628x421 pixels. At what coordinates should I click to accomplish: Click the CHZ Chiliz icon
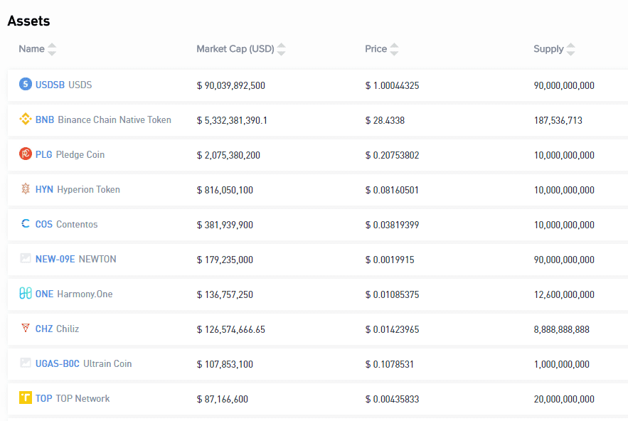point(25,328)
